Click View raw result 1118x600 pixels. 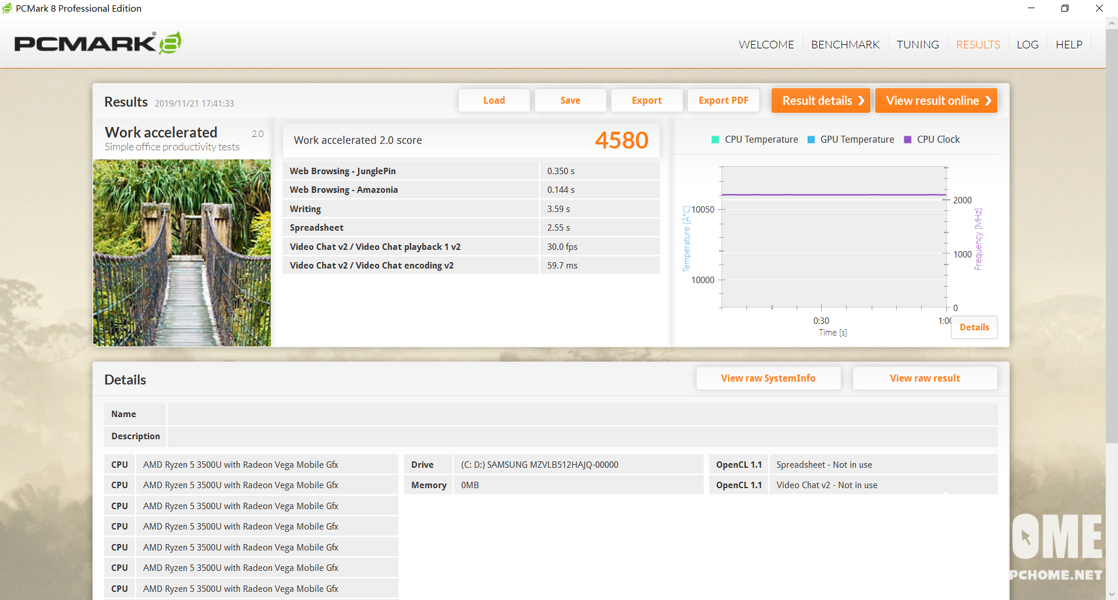[x=925, y=378]
